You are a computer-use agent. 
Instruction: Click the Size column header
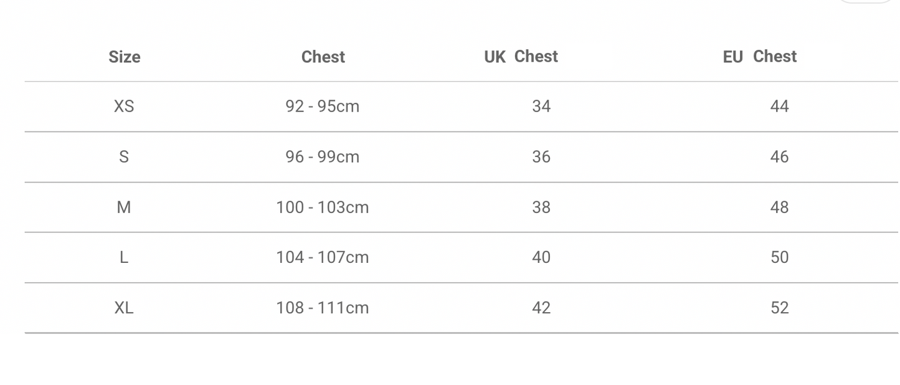tap(125, 57)
